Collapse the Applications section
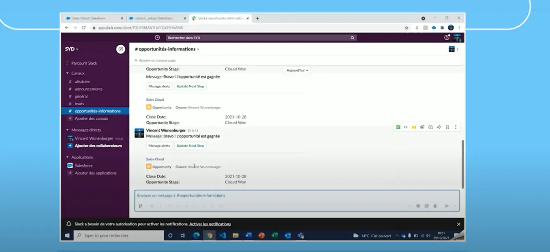 68,157
